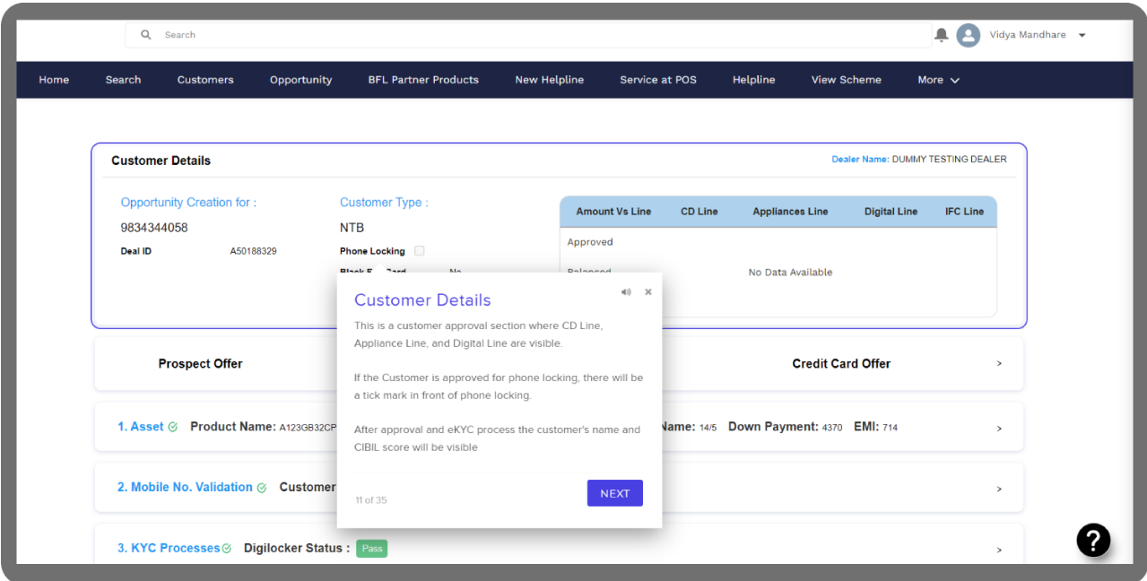This screenshot has height=581, width=1147.
Task: Go to BFL Partner Products menu
Action: 423,80
